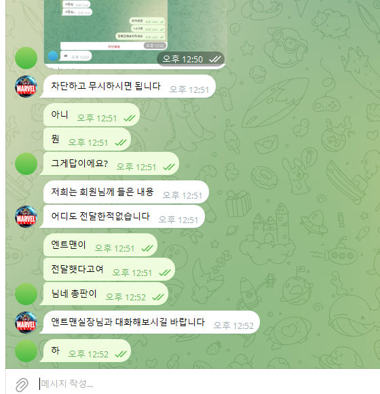Image resolution: width=380 pixels, height=394 pixels.
Task: Open the screenshot image sent at 12:50
Action: [x=136, y=34]
